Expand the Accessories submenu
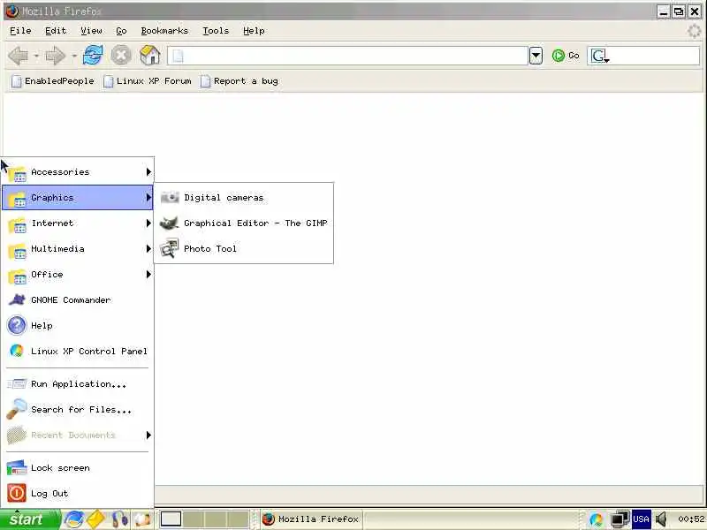Viewport: 707px width, 530px height. pyautogui.click(x=78, y=172)
